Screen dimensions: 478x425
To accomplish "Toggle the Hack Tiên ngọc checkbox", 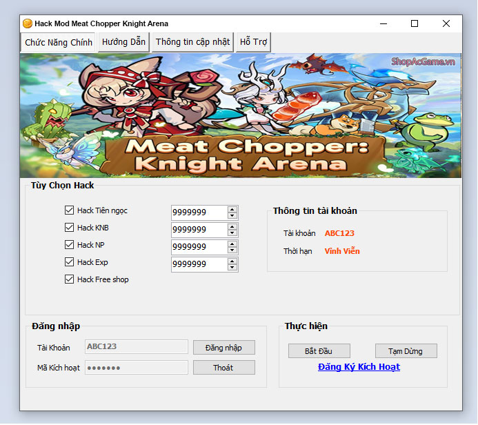I will tap(69, 210).
